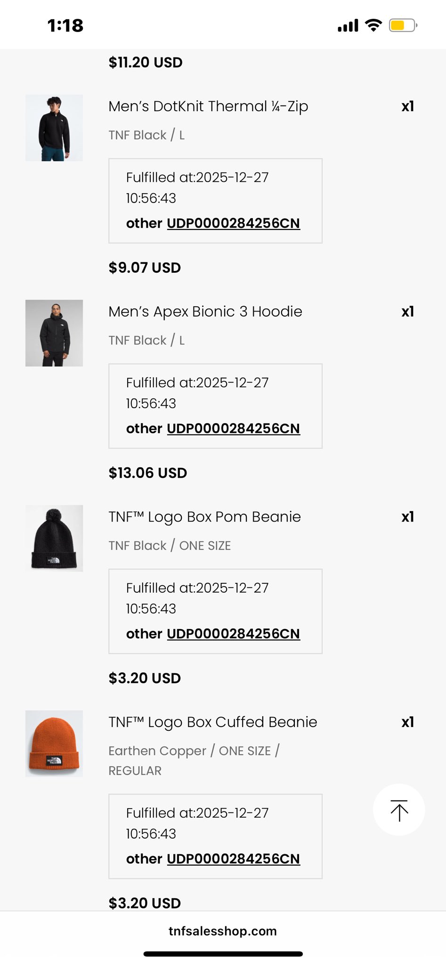Tap the cellular signal bars icon
Image resolution: width=446 pixels, height=965 pixels.
coord(348,25)
